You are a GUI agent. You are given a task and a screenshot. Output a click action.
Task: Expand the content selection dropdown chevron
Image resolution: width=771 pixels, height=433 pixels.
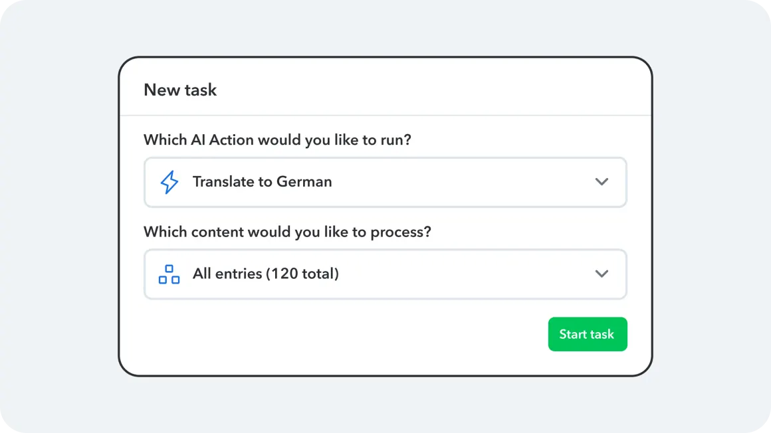[602, 274]
